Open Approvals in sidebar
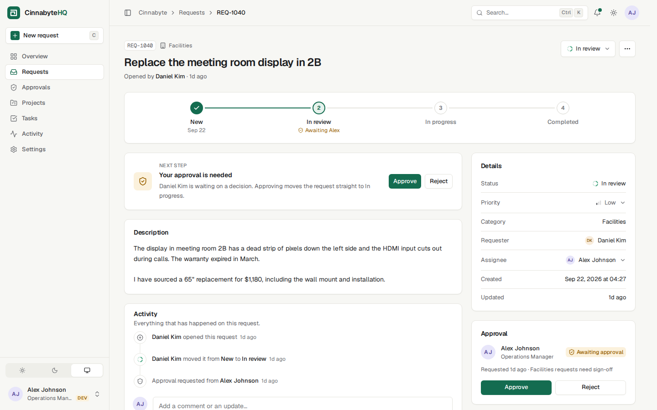The height and width of the screenshot is (410, 657). [55, 87]
